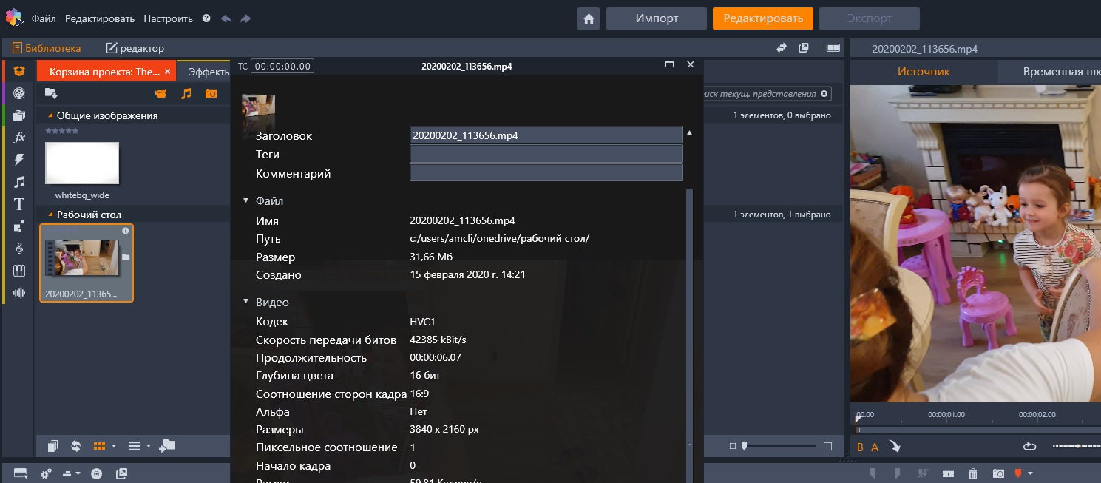
Task: Select the Источник player tab
Action: [924, 72]
